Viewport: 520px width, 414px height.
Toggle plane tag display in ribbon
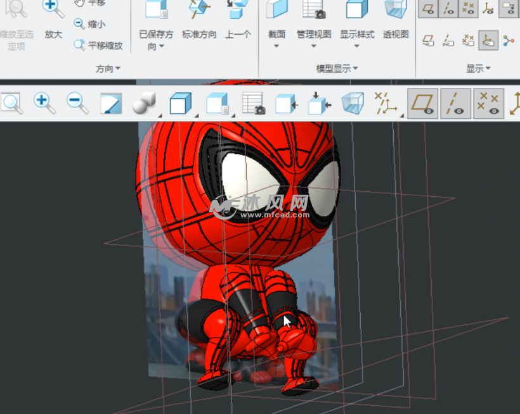point(428,41)
